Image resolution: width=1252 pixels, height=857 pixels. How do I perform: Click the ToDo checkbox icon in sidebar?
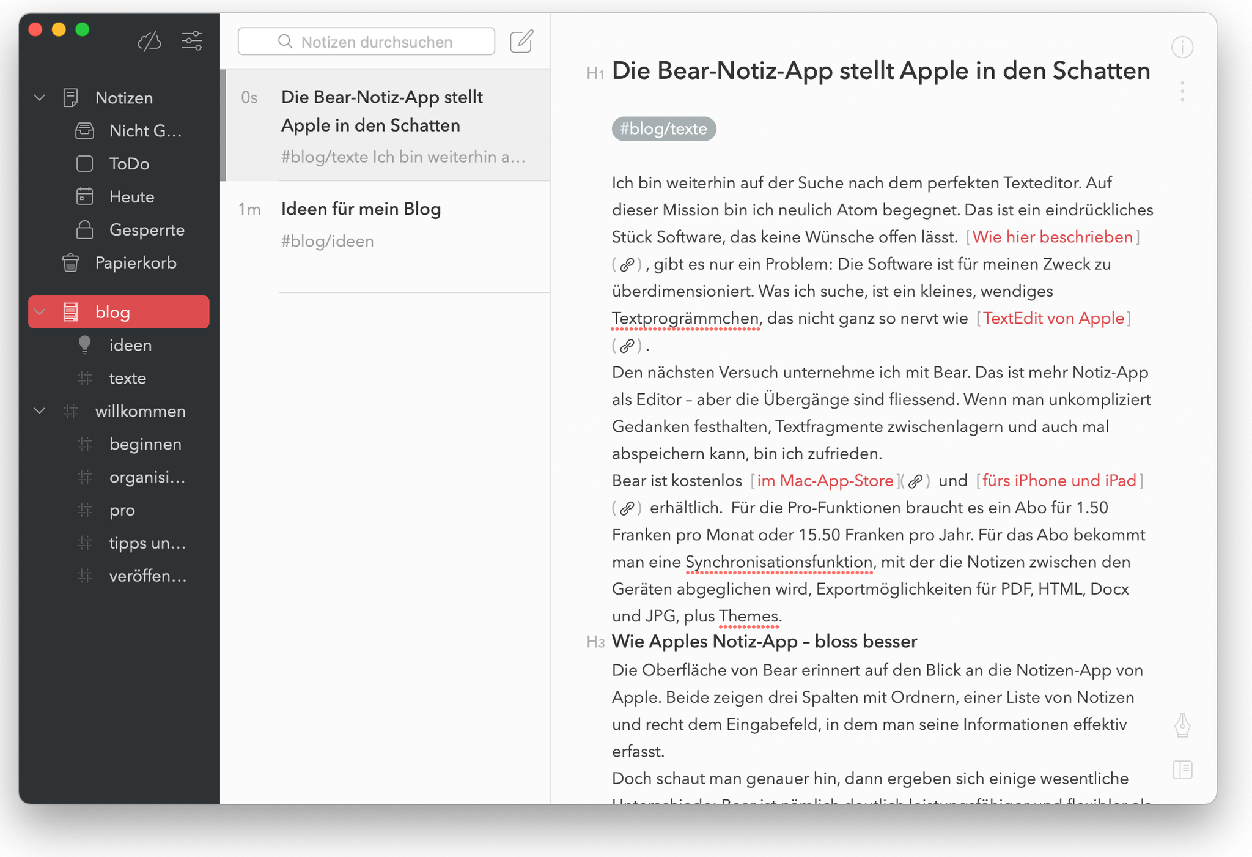(84, 163)
